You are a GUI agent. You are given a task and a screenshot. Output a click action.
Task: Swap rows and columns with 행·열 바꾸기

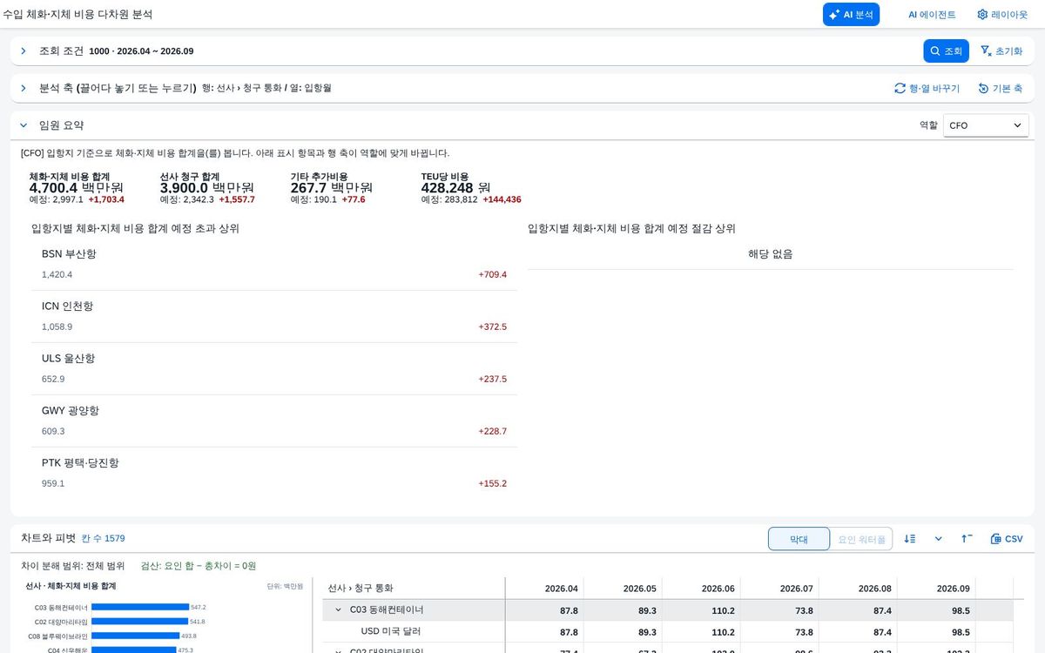(x=927, y=88)
